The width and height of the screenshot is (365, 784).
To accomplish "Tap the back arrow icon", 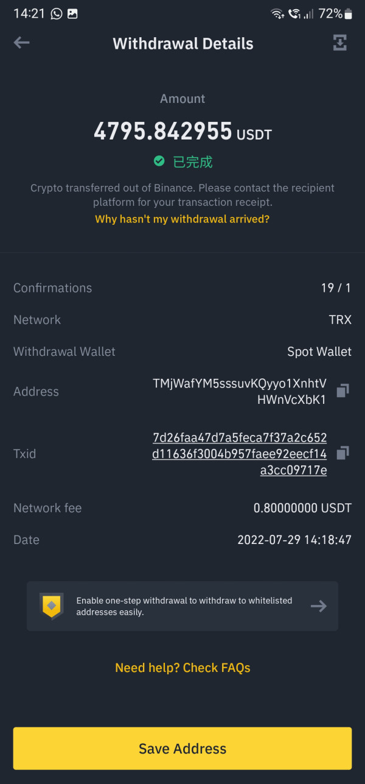I will click(22, 43).
